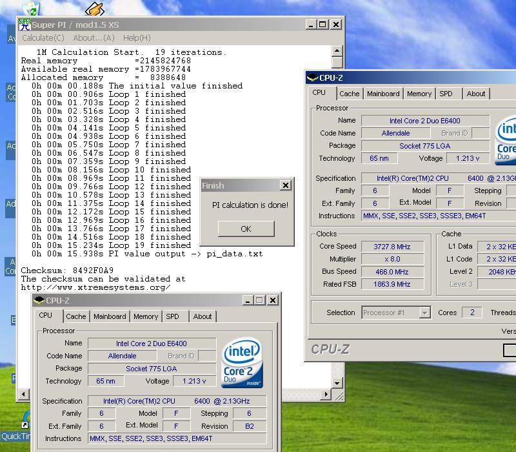Click the "1M Calculation Start. 19 iterations." line
Viewport: 516px width, 452px height.
[132, 52]
